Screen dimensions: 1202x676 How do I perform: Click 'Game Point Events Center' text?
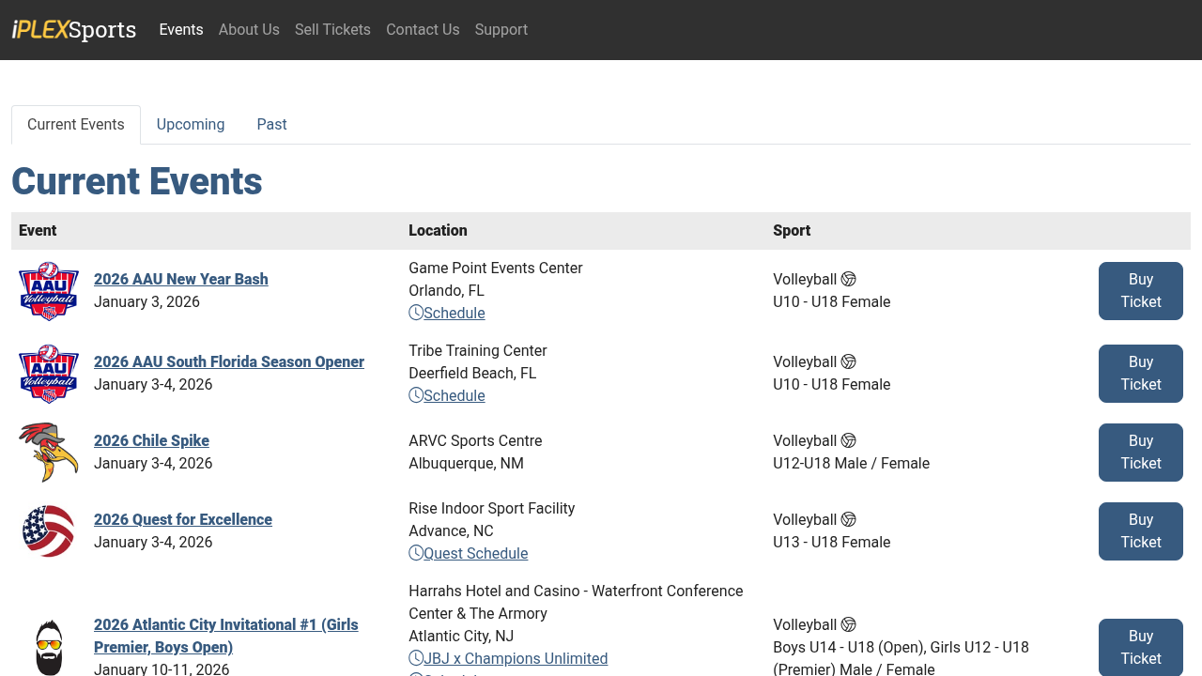click(496, 268)
